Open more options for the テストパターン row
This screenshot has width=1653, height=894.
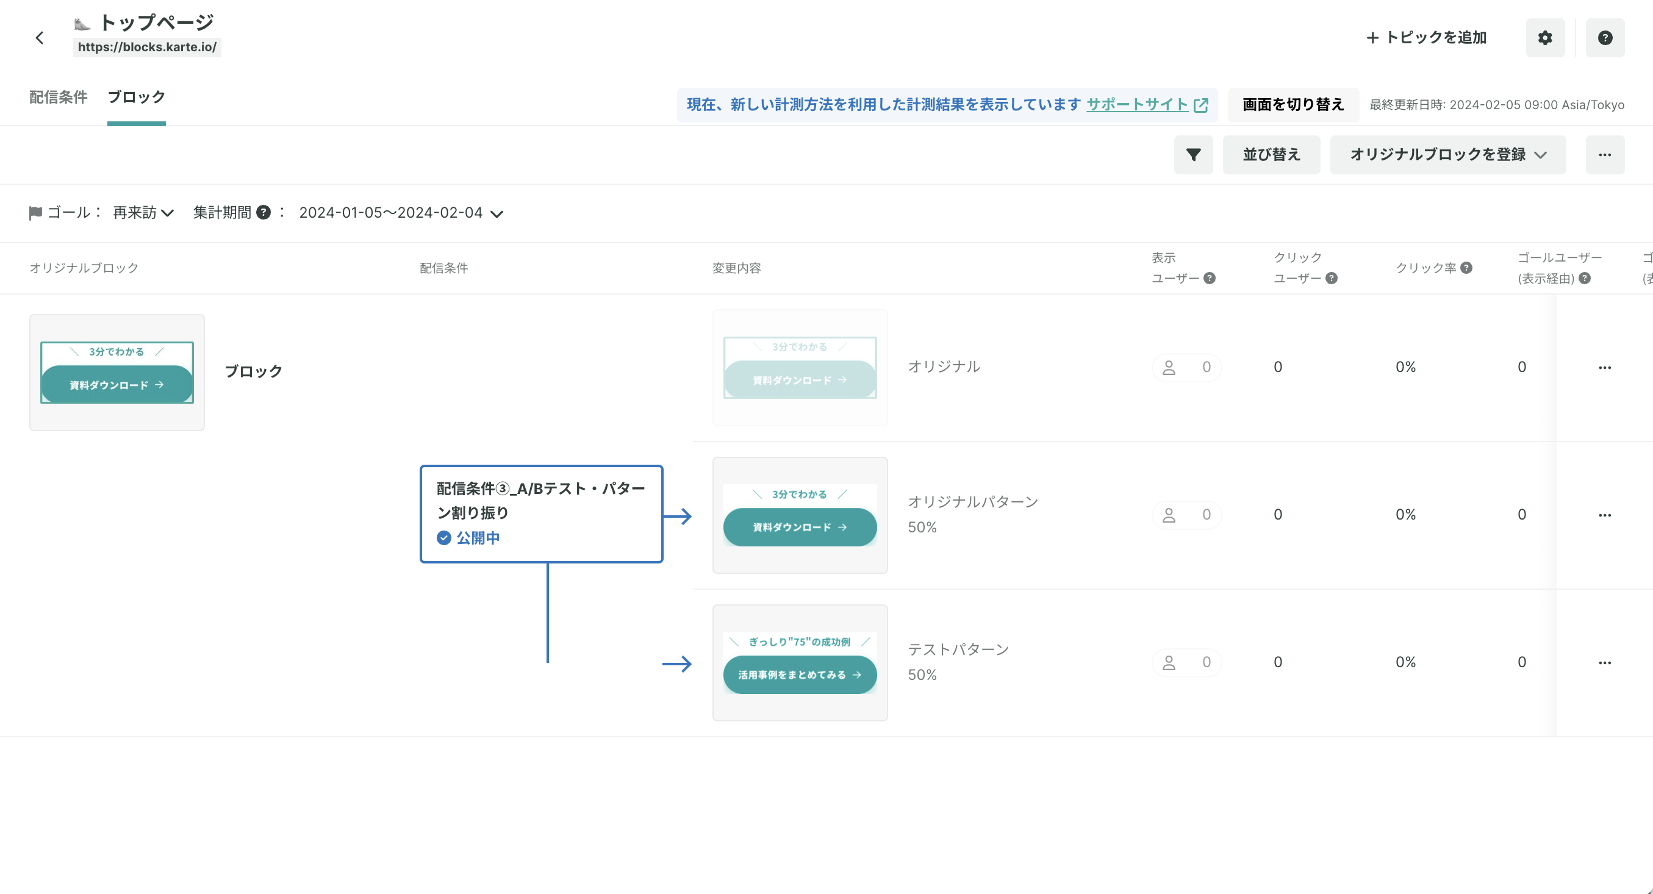point(1605,662)
